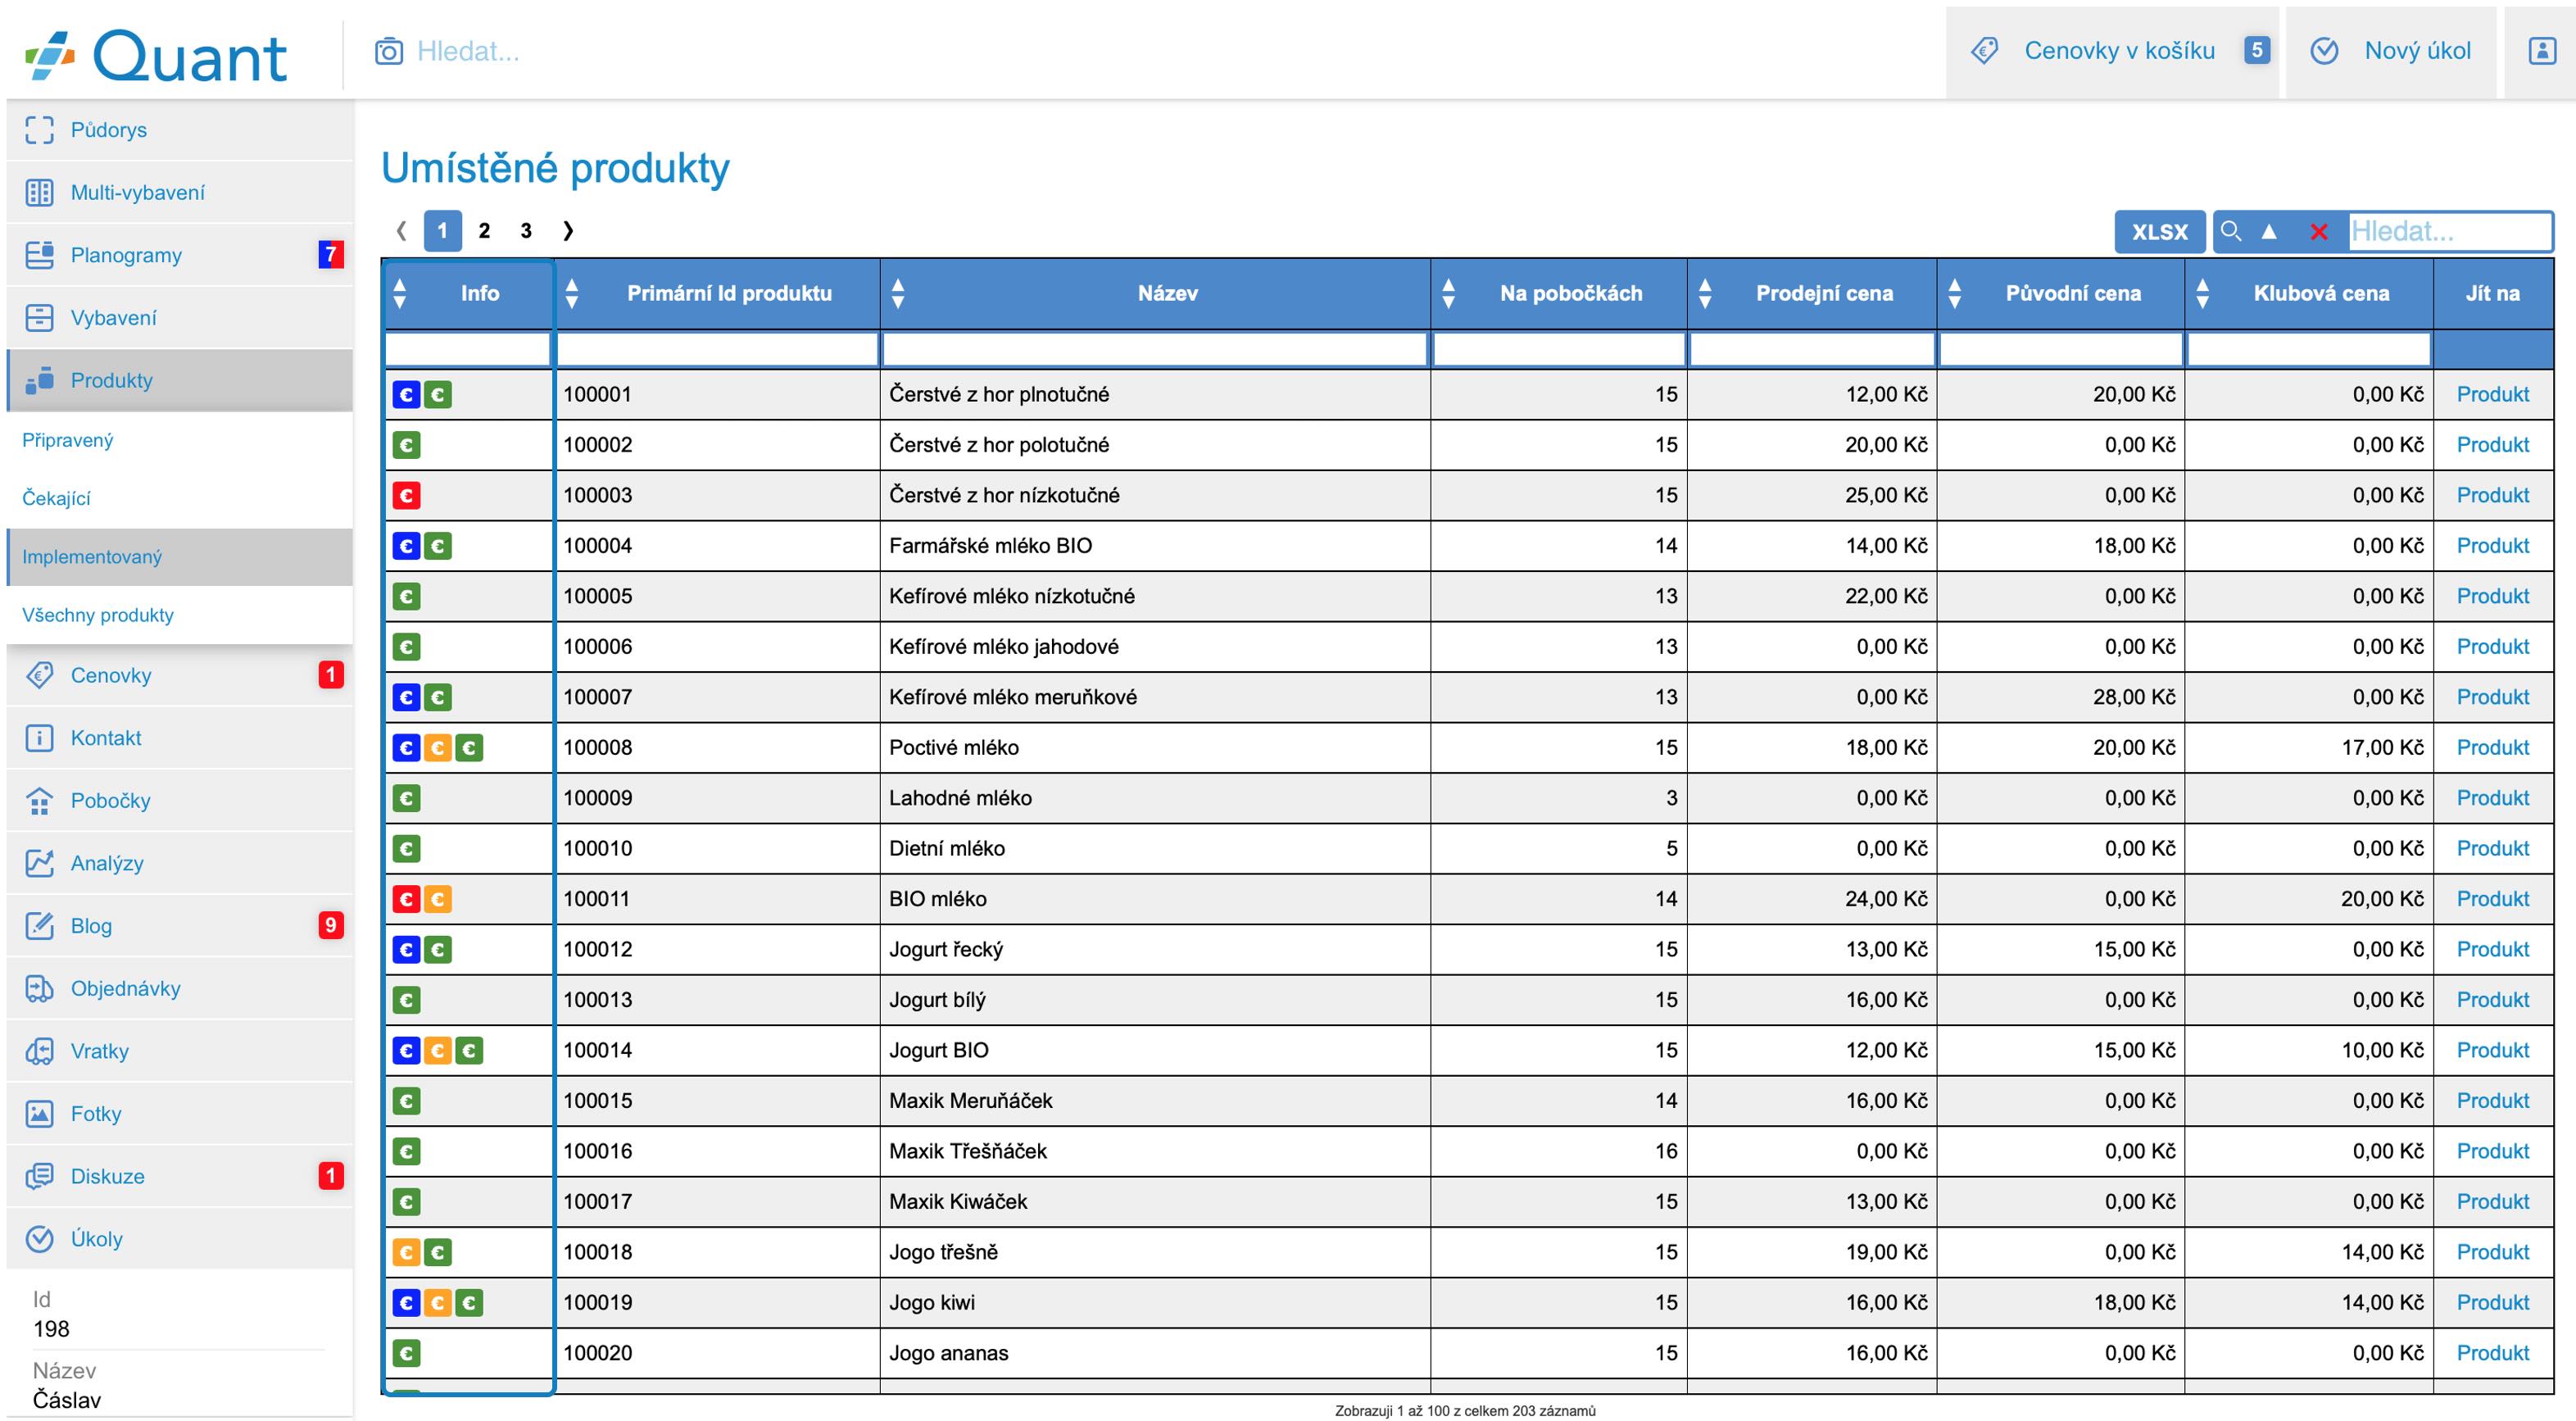Open the Kontakt sidebar section
This screenshot has width=2576, height=1421.
click(x=180, y=738)
